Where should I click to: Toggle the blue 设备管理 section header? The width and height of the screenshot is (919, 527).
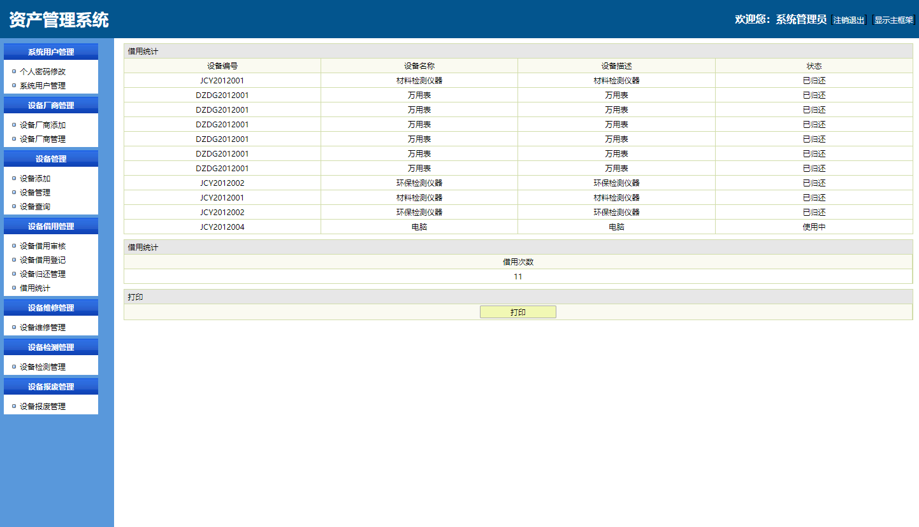(x=51, y=158)
